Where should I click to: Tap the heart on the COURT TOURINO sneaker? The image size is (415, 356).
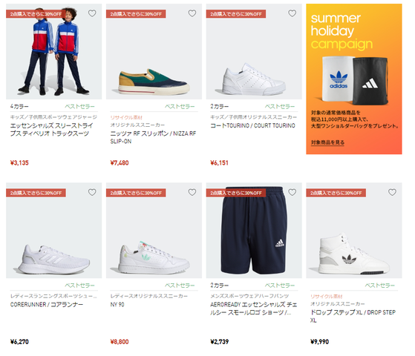[293, 13]
